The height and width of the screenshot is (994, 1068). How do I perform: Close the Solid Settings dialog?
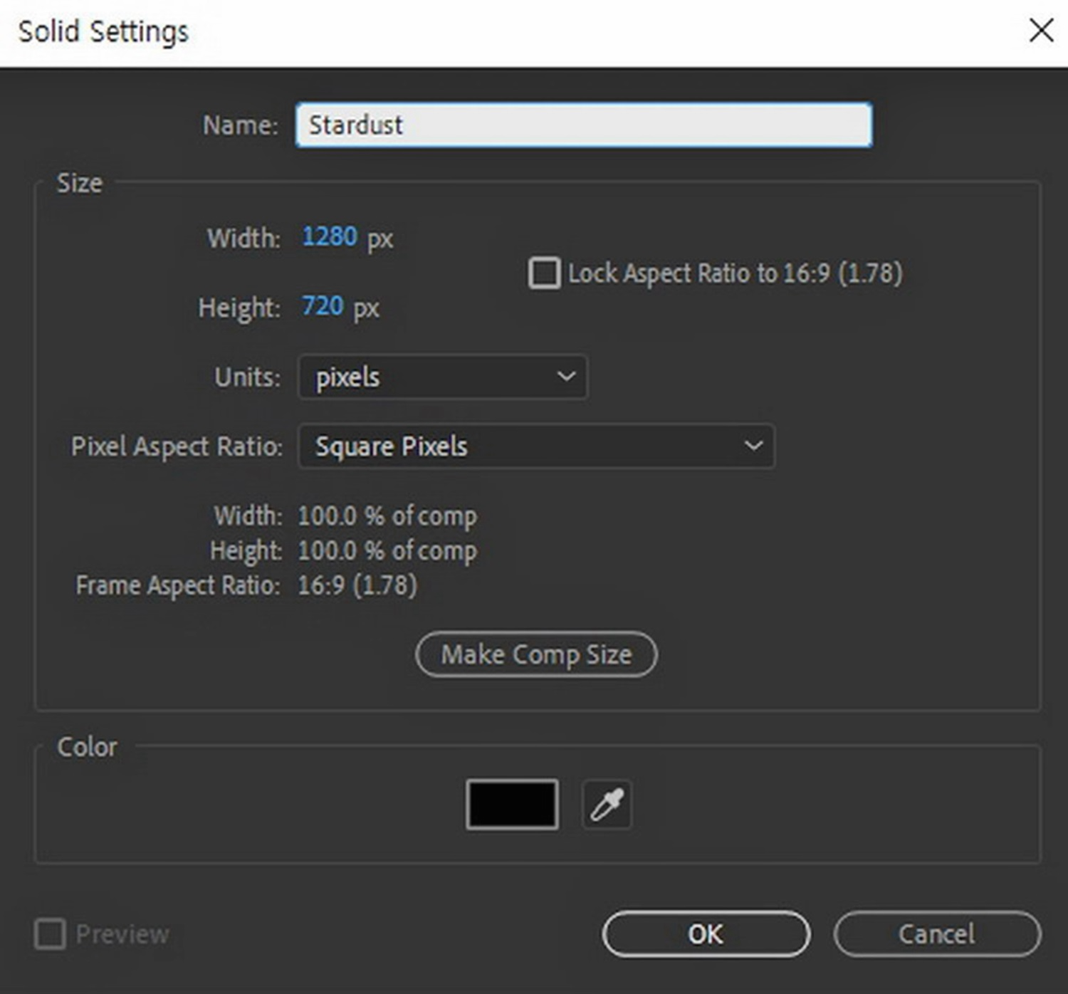point(1041,31)
